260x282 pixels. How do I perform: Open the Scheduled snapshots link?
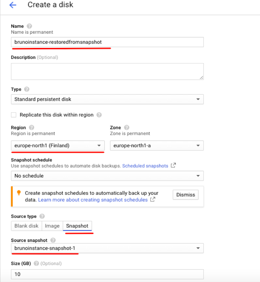pyautogui.click(x=145, y=166)
